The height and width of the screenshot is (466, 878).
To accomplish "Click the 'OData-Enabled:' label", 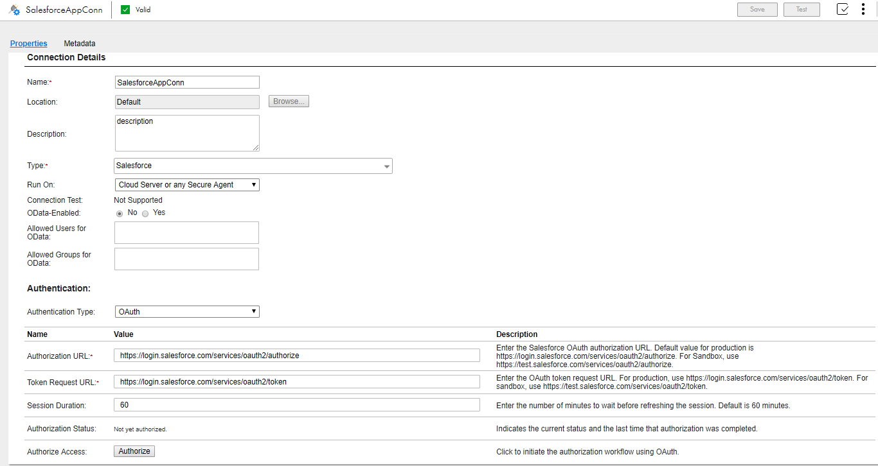I will (x=54, y=213).
